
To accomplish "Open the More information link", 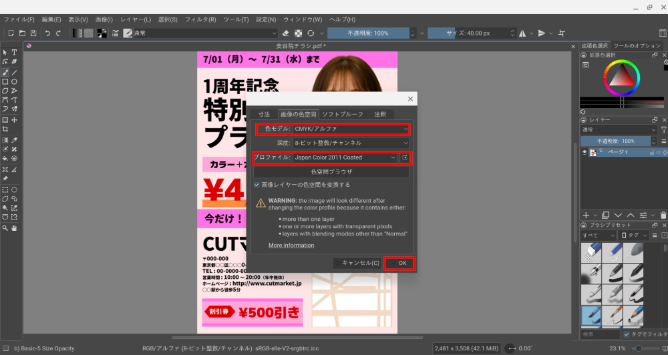I will (x=291, y=245).
